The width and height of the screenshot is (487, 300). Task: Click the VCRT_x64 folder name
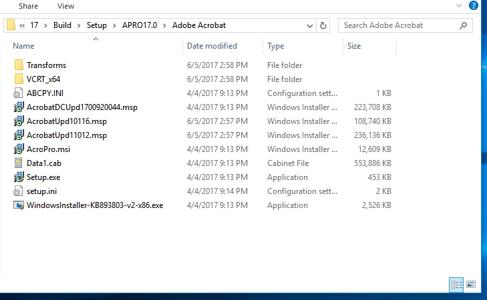(43, 79)
